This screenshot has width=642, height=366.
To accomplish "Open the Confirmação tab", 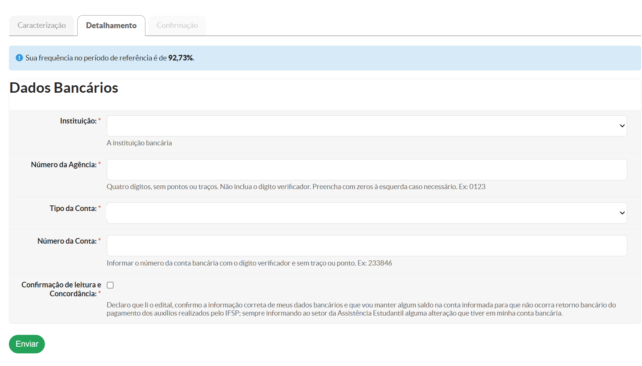I will coord(177,26).
